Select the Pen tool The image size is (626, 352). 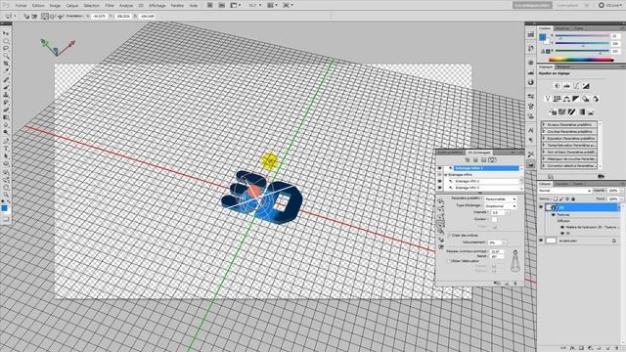pyautogui.click(x=6, y=141)
